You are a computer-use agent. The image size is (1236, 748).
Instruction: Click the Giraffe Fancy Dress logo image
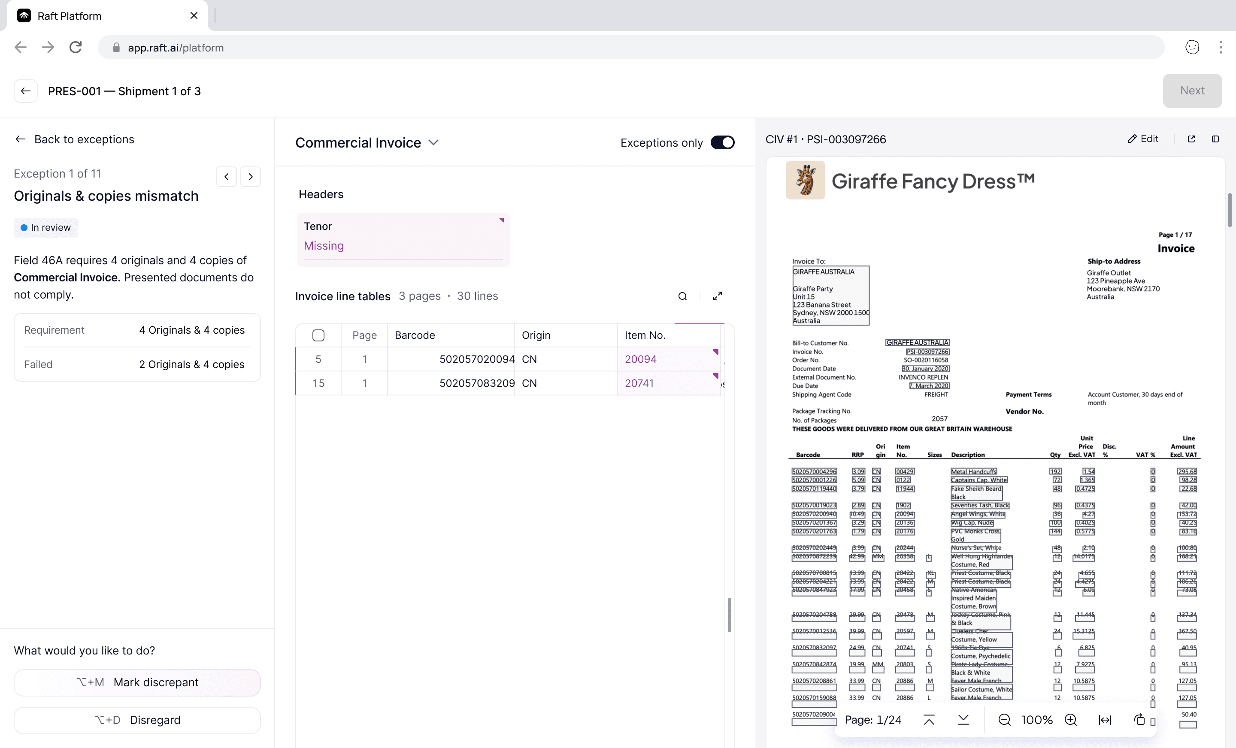[805, 180]
